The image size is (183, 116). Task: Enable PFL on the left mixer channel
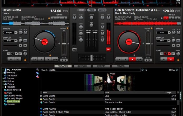pos(75,49)
